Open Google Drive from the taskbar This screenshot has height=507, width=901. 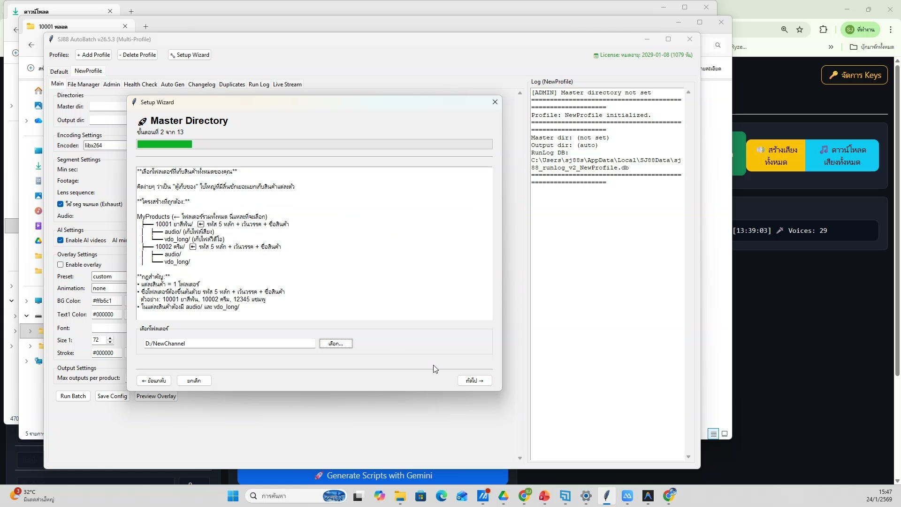pos(504,496)
